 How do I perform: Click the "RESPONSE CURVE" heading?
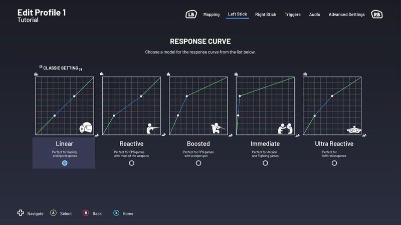(200, 41)
